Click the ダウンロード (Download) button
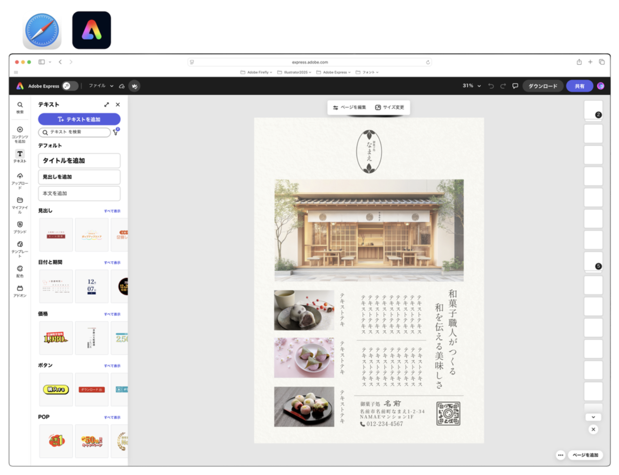619x475 pixels. pyautogui.click(x=543, y=86)
